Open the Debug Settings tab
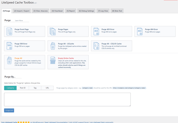 tap(86, 11)
